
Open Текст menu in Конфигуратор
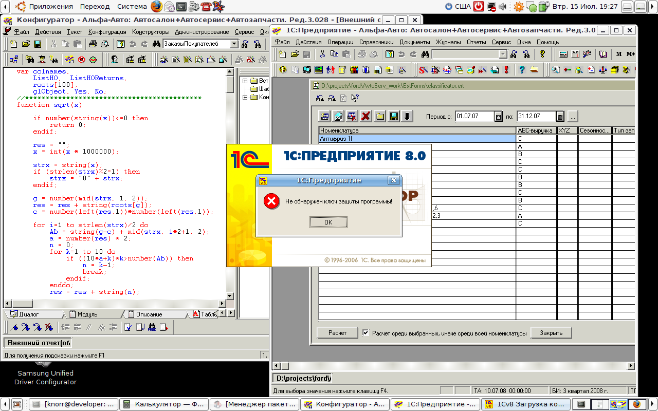click(x=75, y=32)
